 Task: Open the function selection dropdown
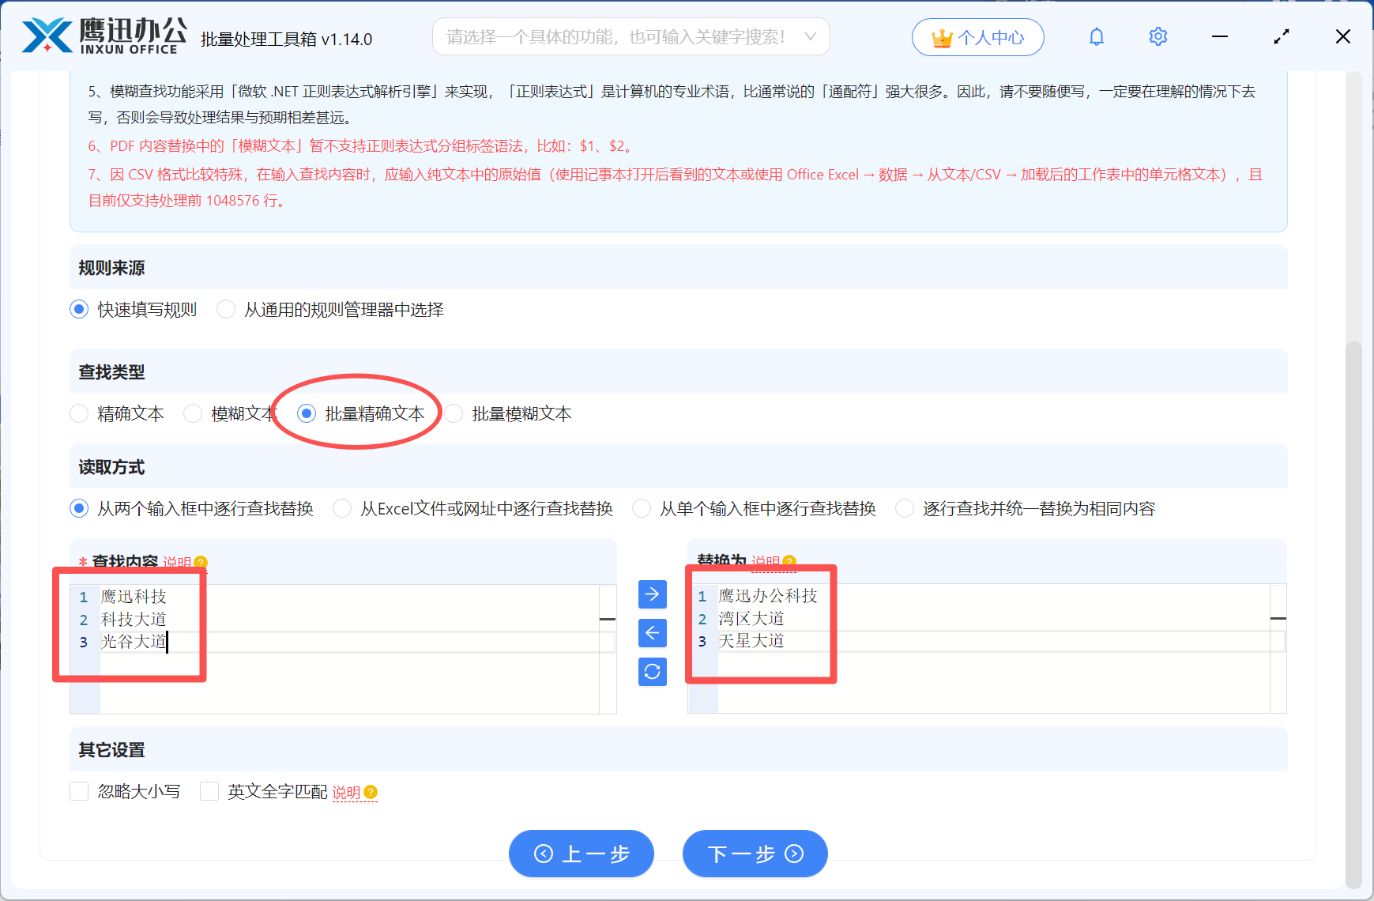pyautogui.click(x=630, y=36)
